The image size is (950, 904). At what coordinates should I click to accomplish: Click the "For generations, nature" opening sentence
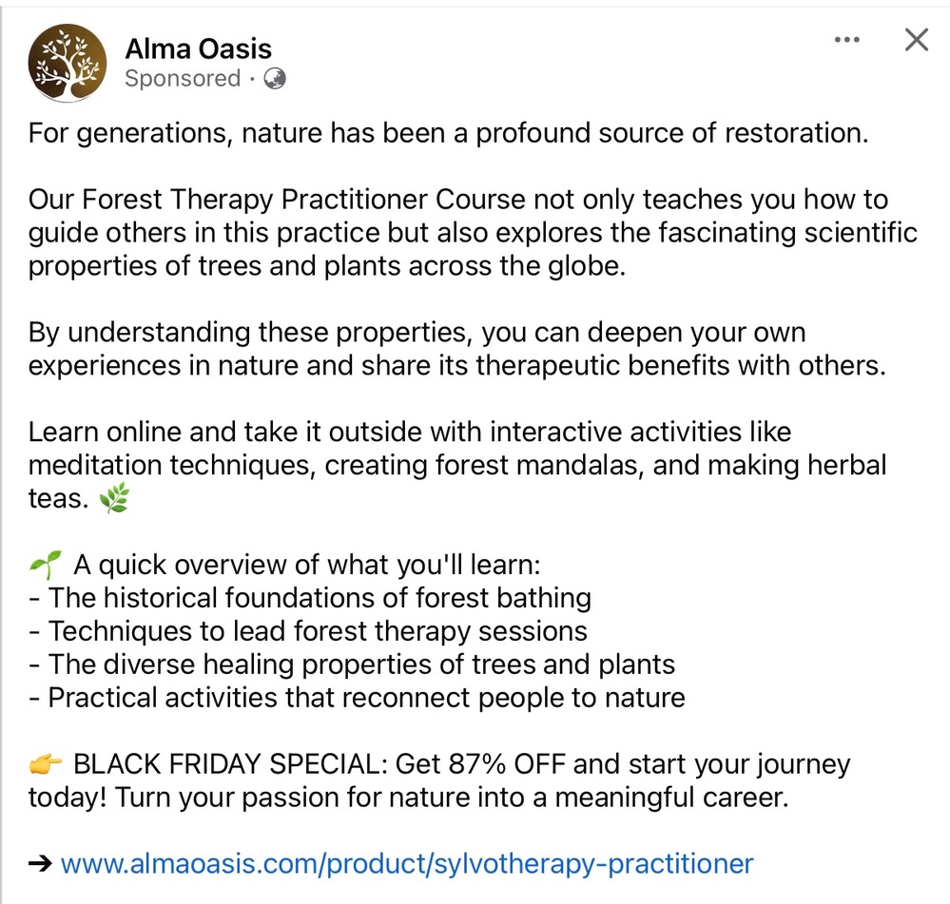pyautogui.click(x=448, y=133)
